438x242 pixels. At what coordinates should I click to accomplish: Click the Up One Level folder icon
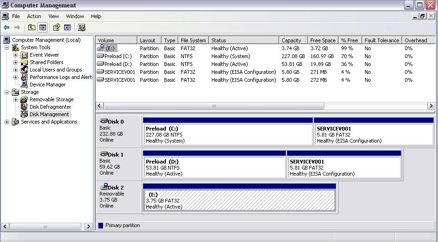coord(32,28)
